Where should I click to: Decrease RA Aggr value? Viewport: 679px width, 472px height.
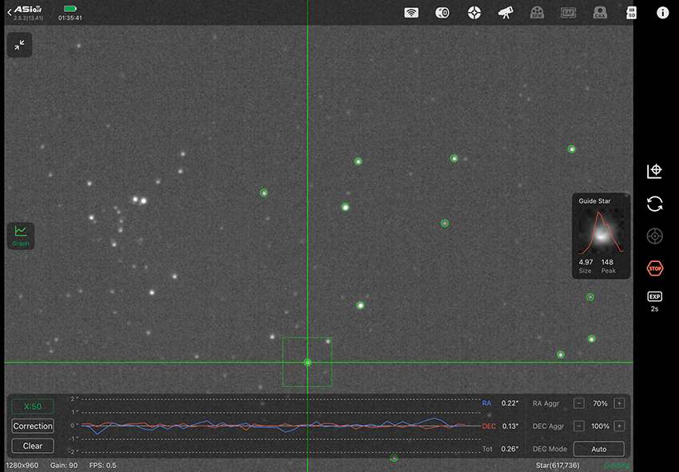point(579,403)
